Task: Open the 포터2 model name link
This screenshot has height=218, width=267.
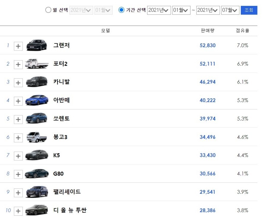Action: click(x=60, y=64)
